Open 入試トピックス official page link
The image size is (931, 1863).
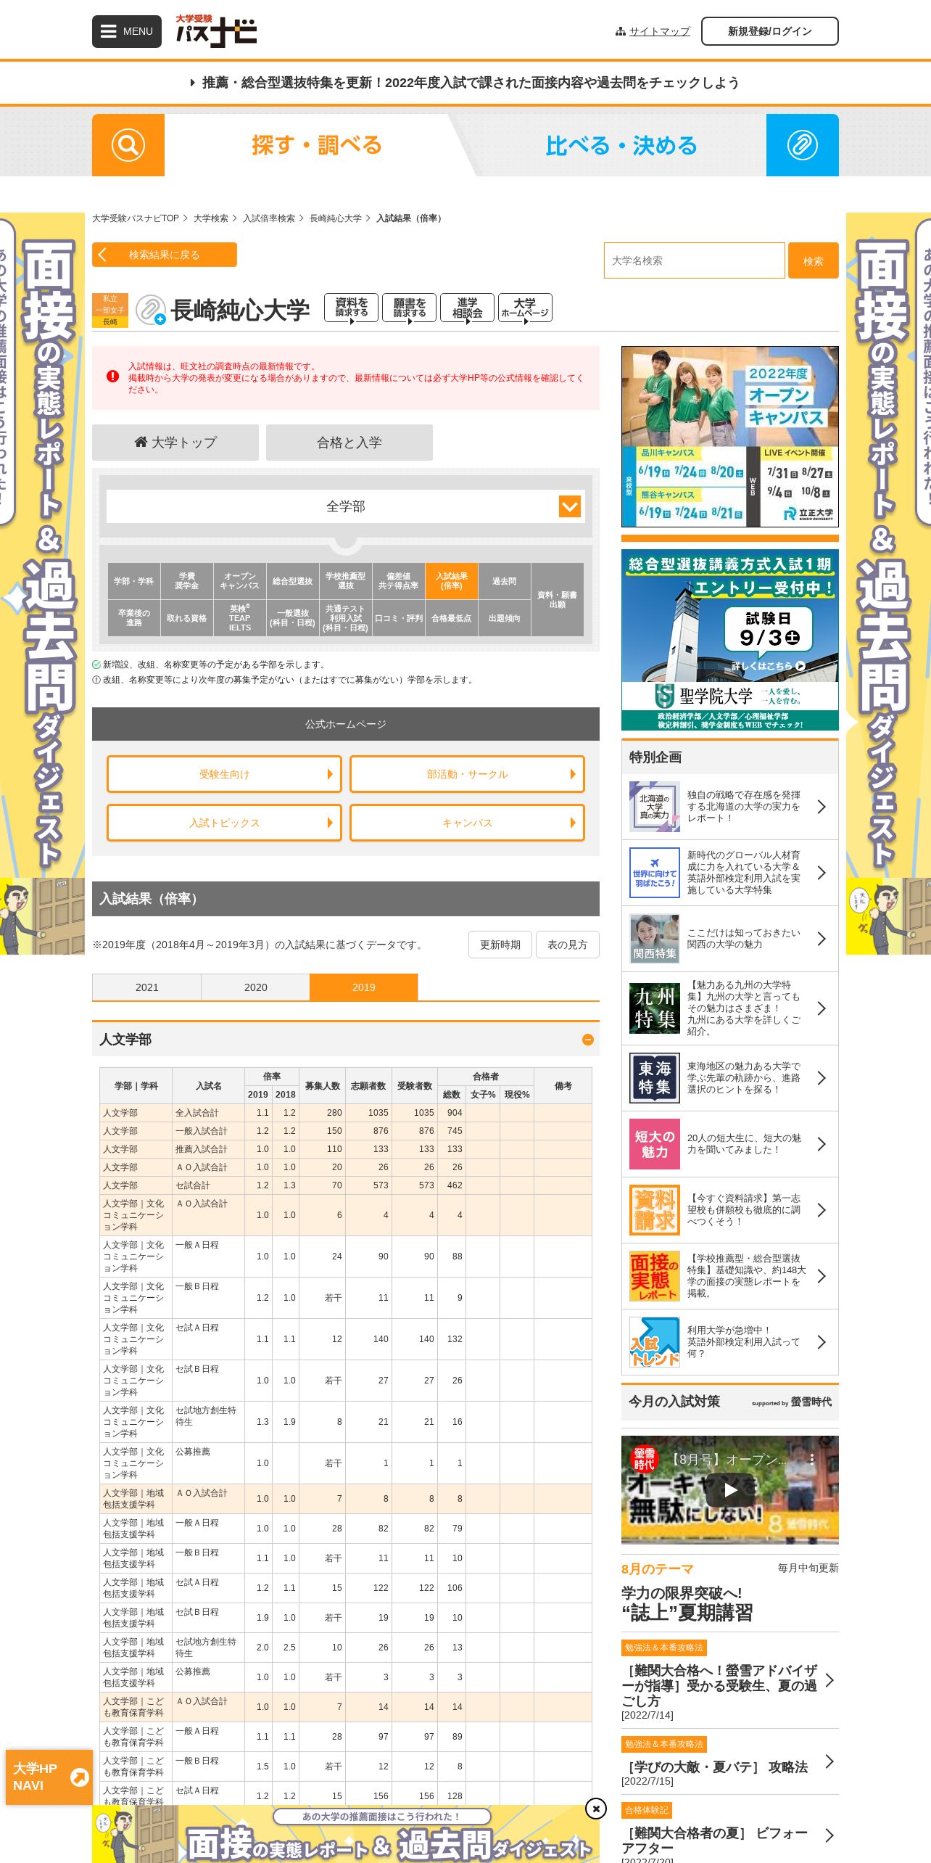point(224,823)
